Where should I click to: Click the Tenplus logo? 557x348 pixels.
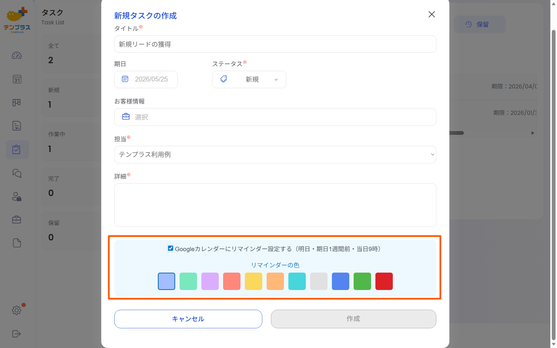coord(17,20)
